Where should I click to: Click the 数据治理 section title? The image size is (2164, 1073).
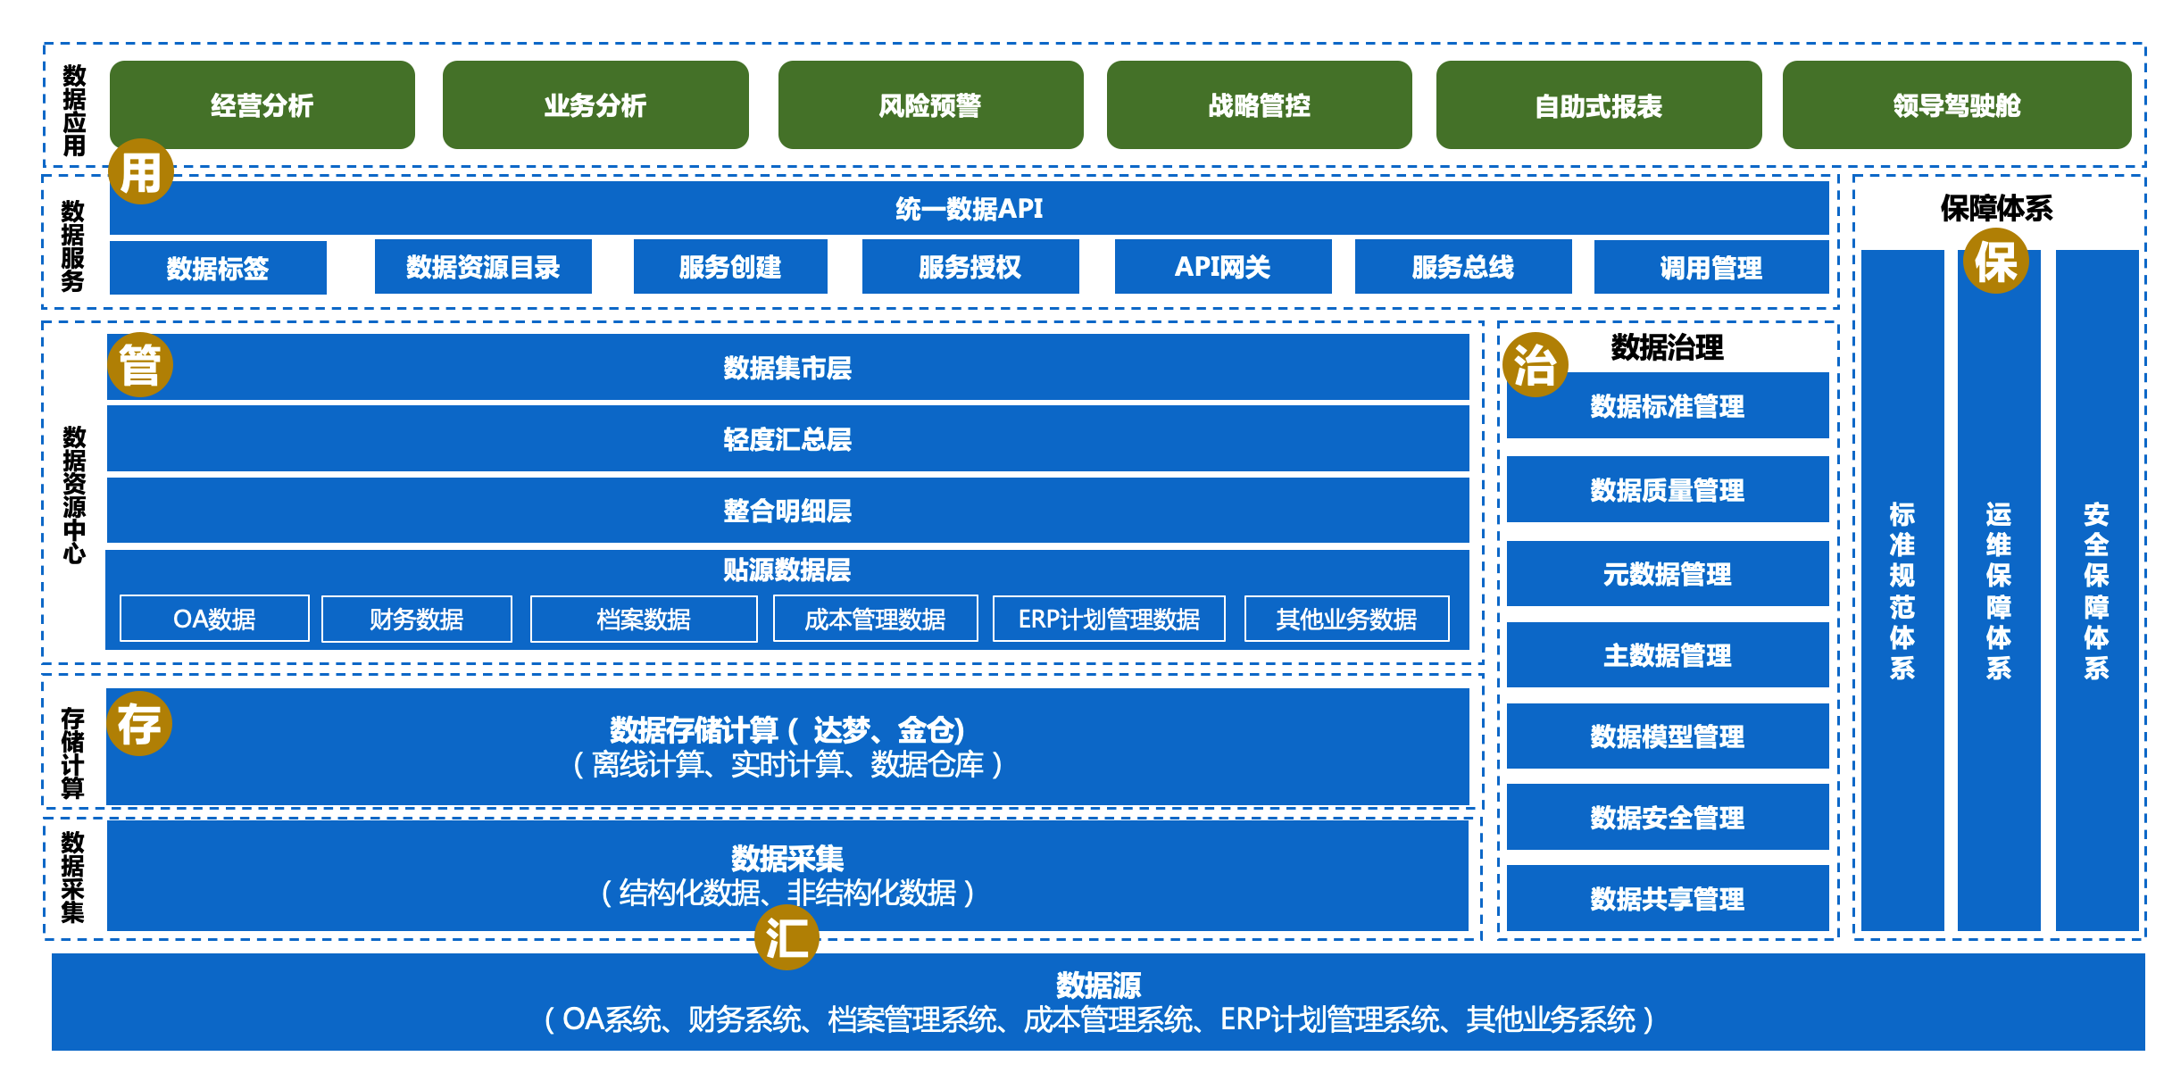[1667, 347]
